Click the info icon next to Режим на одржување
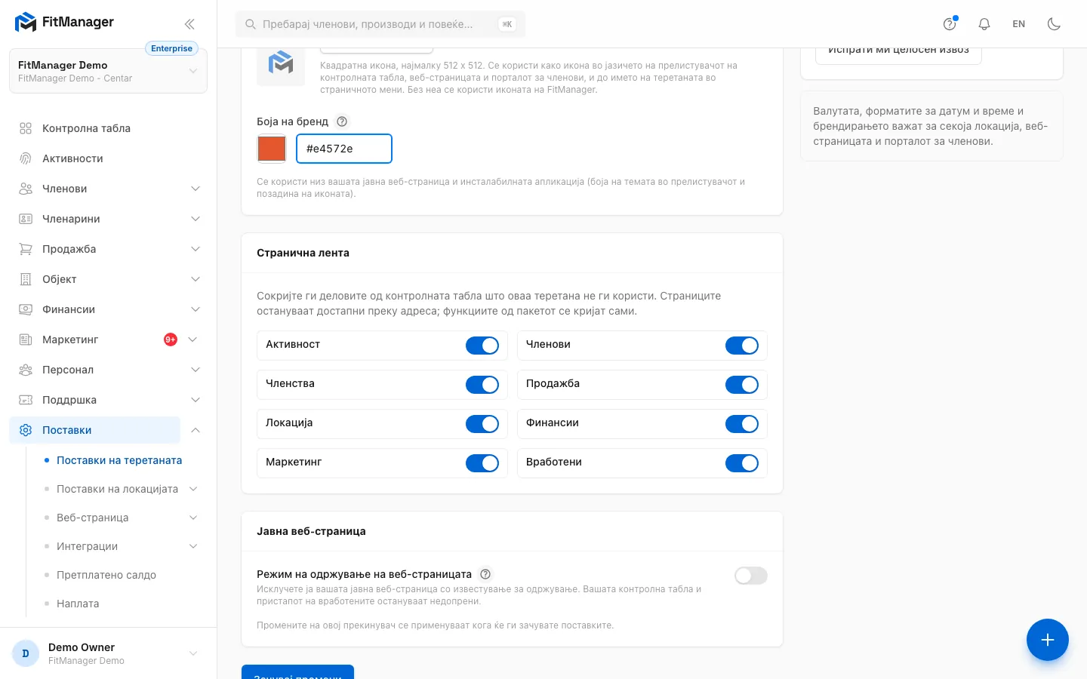 485,574
